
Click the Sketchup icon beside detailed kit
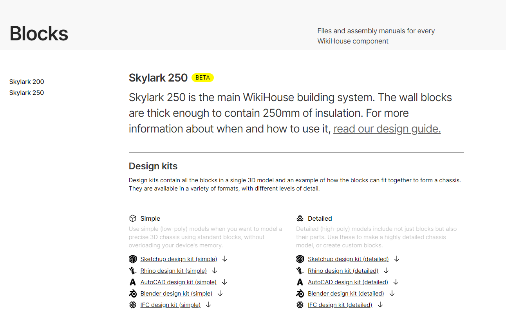coord(300,259)
